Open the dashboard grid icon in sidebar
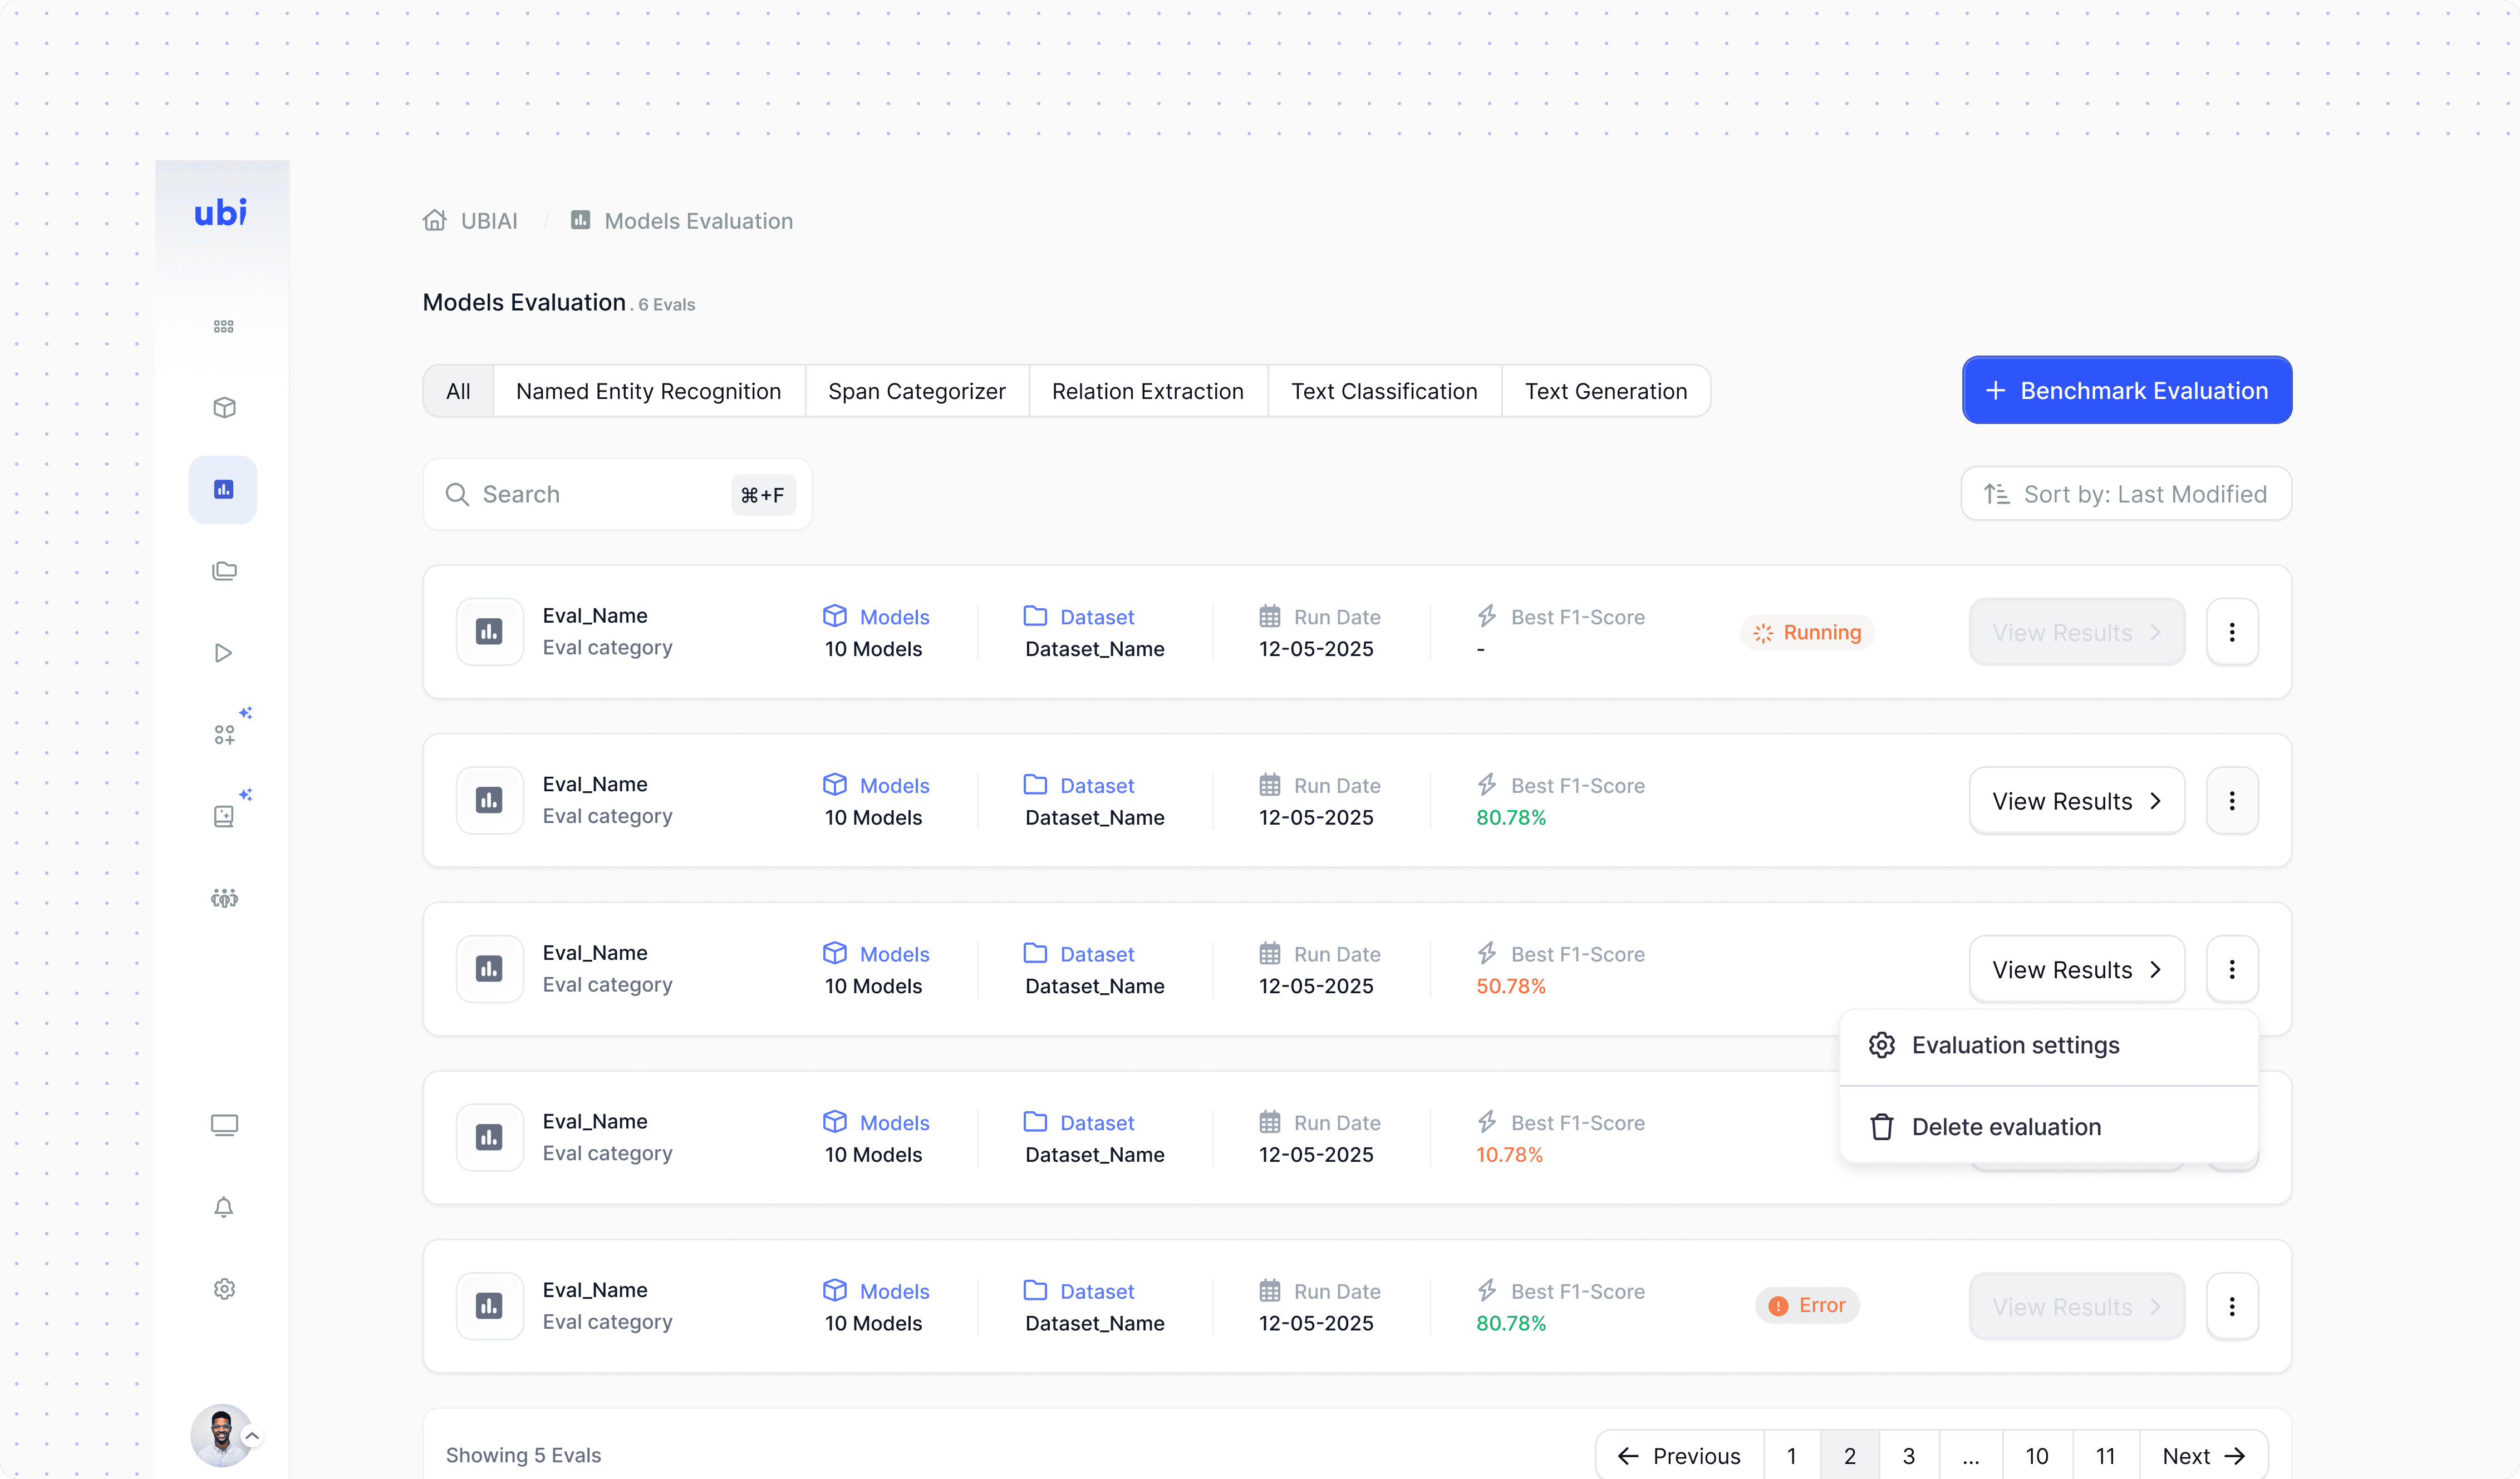2520x1479 pixels. tap(223, 327)
